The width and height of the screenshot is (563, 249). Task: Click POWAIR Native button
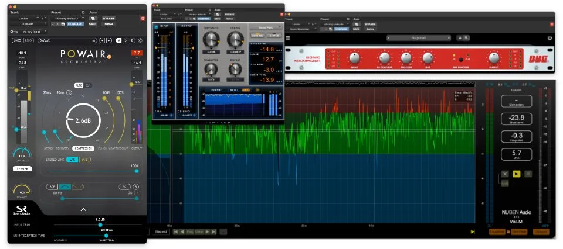click(109, 24)
